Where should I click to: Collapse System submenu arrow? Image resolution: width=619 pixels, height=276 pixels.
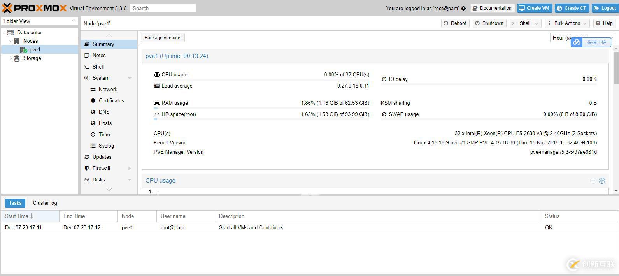tap(130, 78)
